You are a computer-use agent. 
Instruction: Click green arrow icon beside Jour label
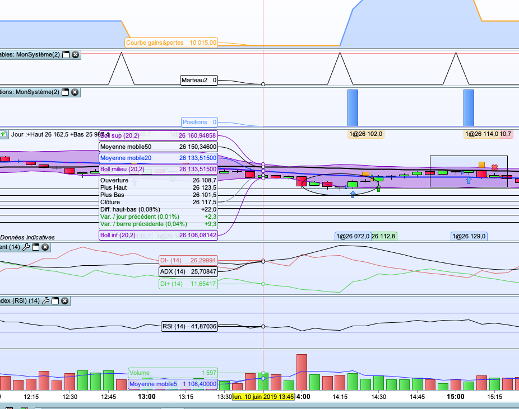(3, 134)
